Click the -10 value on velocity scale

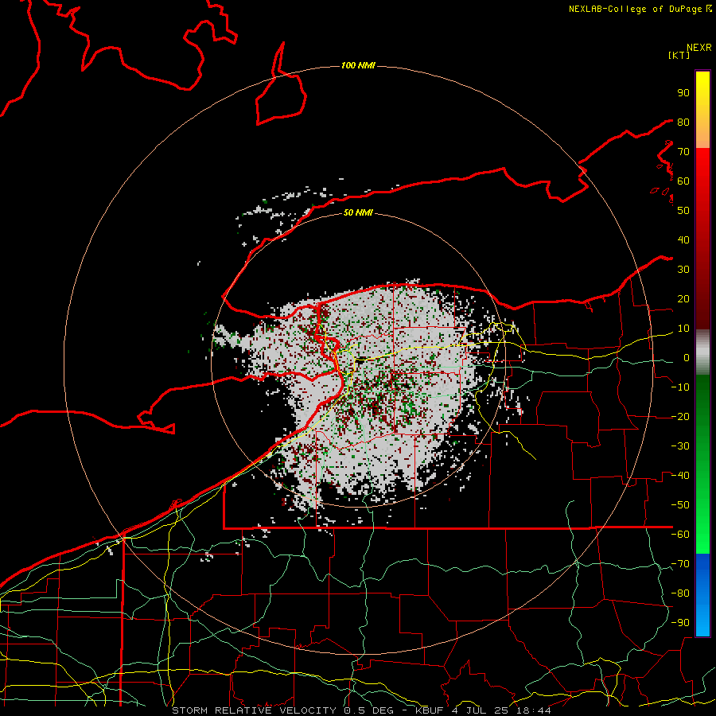(680, 387)
